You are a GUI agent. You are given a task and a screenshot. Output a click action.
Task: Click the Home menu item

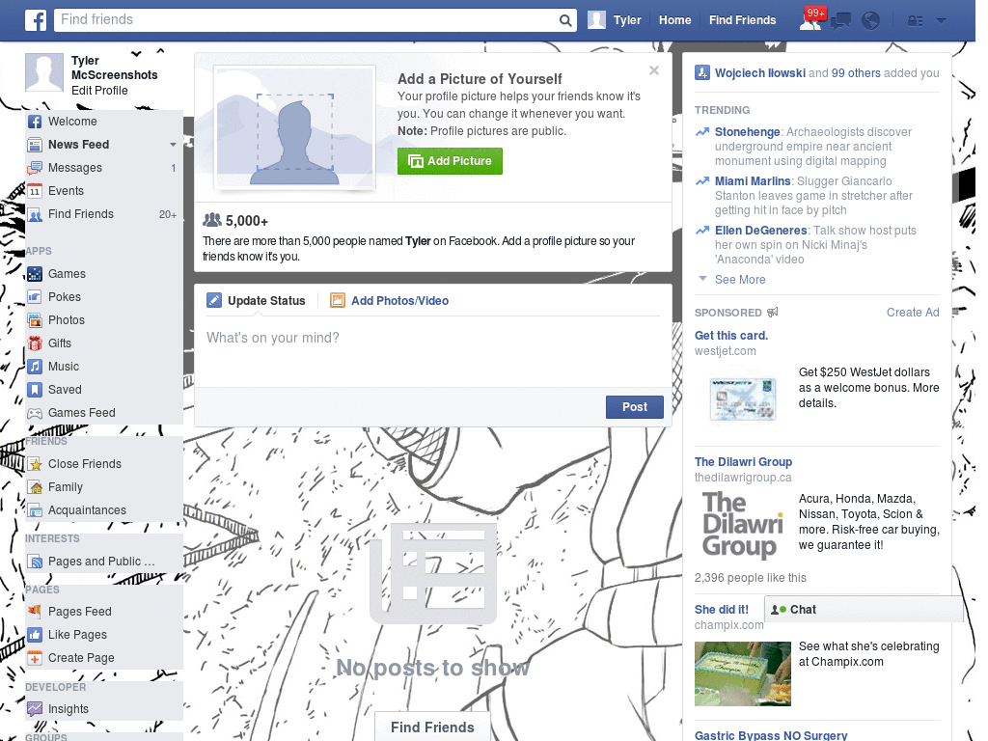(674, 20)
